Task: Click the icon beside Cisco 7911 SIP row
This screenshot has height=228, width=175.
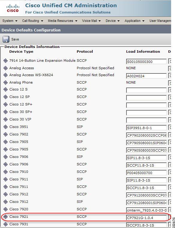Action: [5, 179]
